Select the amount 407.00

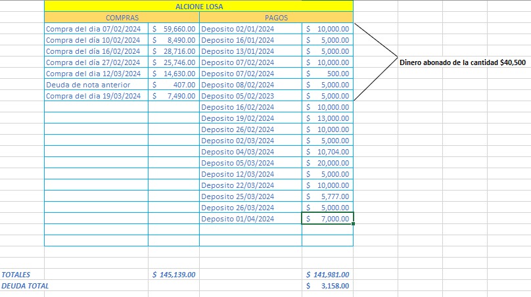(x=173, y=85)
